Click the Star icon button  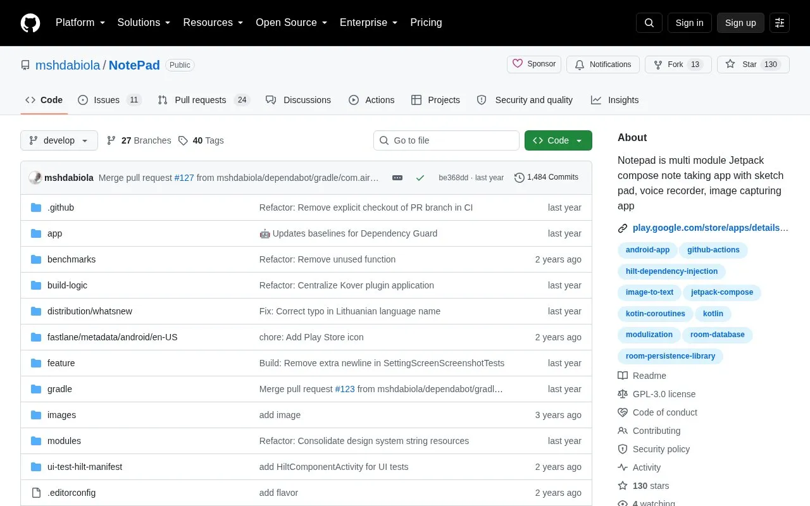[x=753, y=65]
